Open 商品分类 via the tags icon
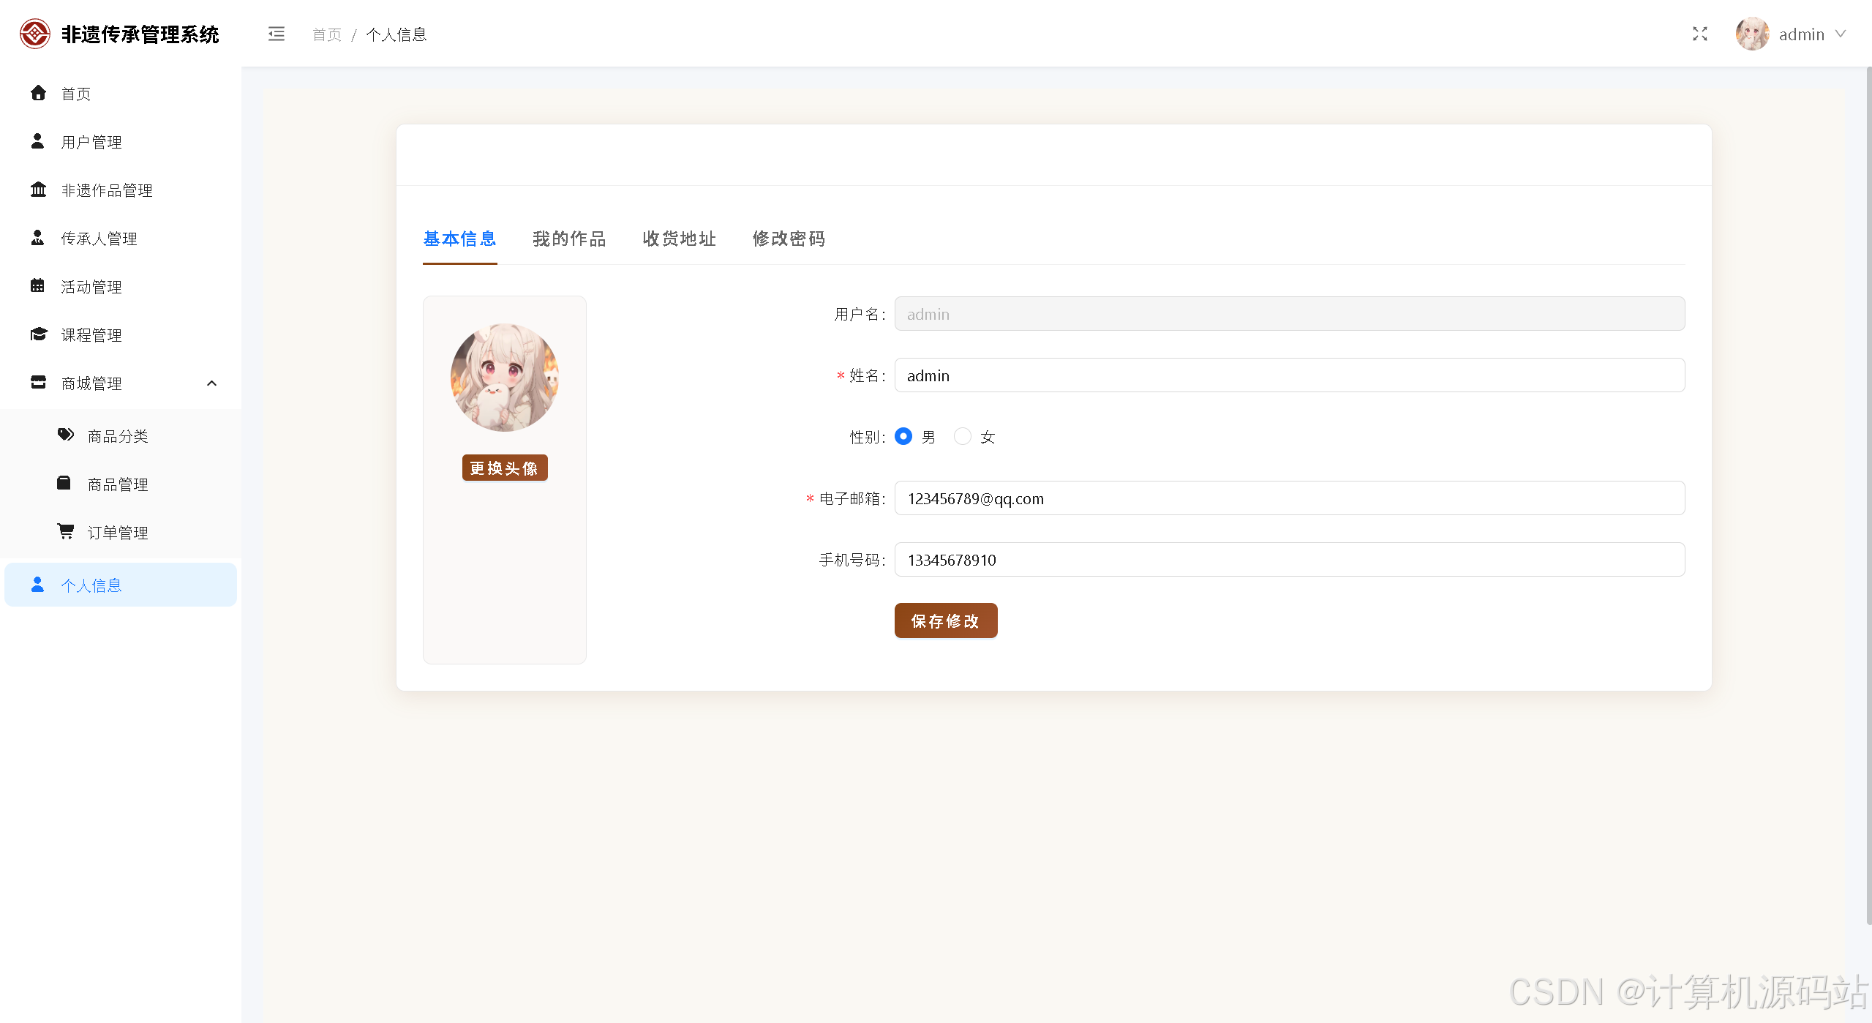The height and width of the screenshot is (1023, 1872). (65, 435)
